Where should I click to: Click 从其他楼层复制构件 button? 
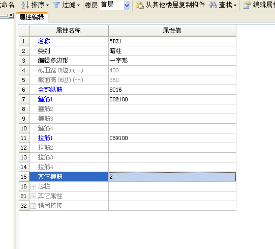[x=175, y=5]
